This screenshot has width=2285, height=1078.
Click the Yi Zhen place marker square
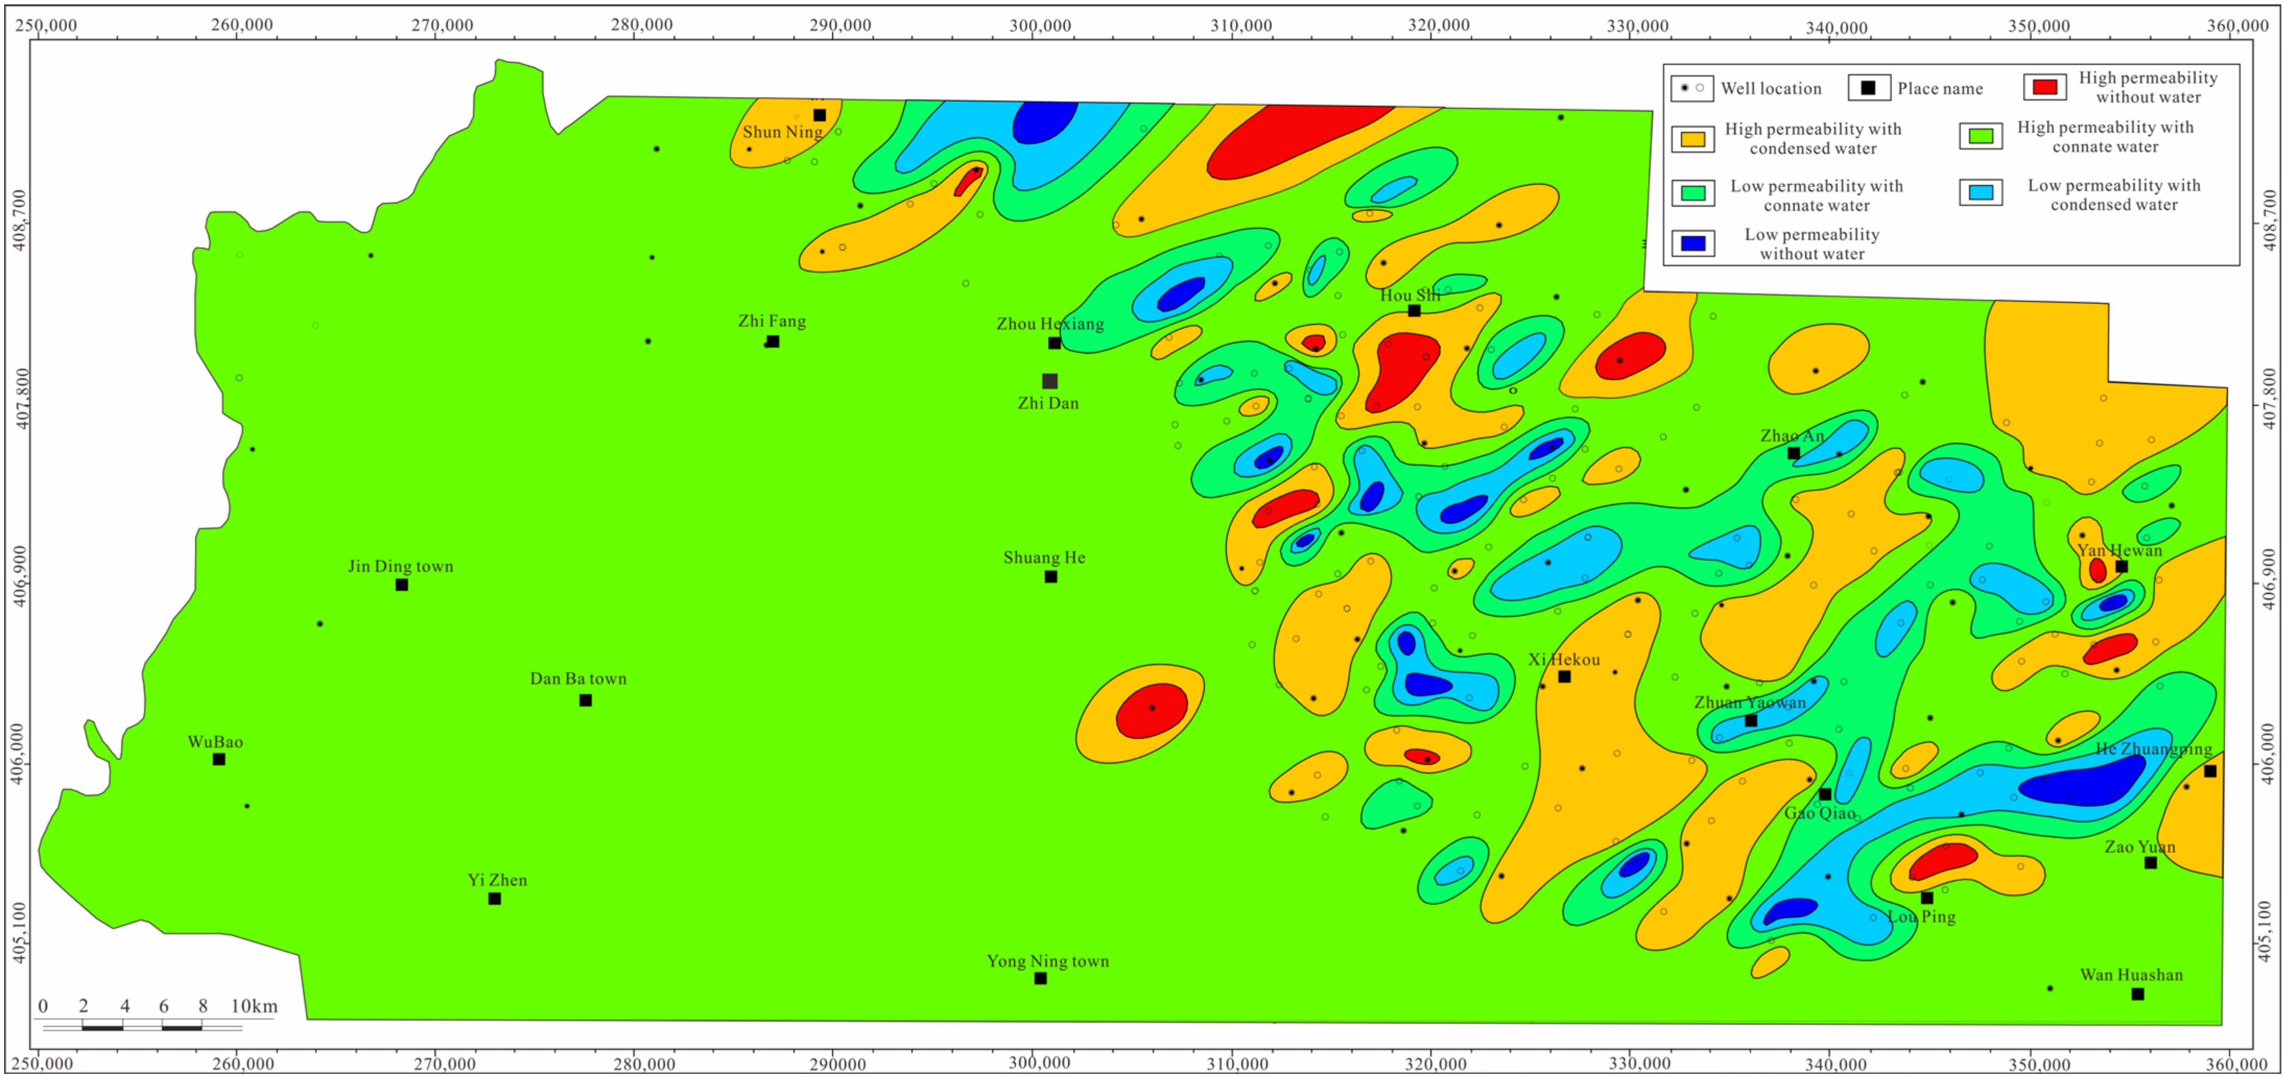pyautogui.click(x=495, y=899)
